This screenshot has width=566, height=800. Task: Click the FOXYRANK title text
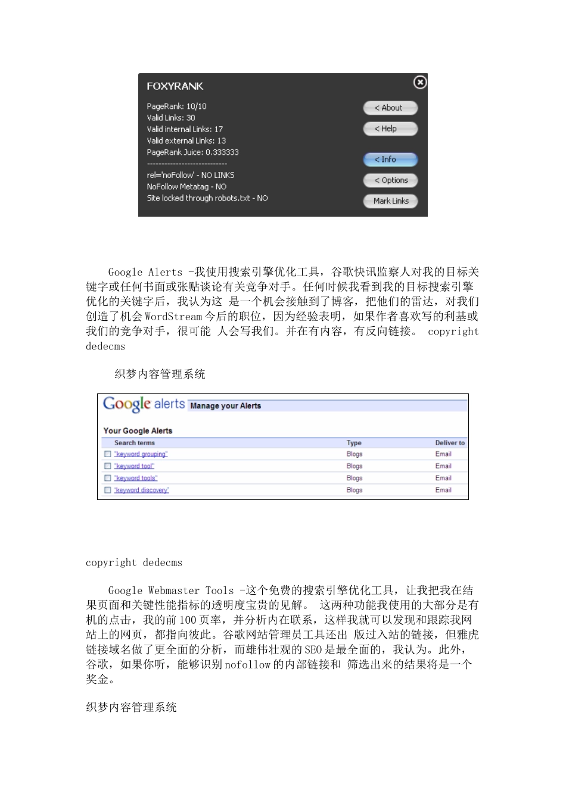(x=175, y=86)
